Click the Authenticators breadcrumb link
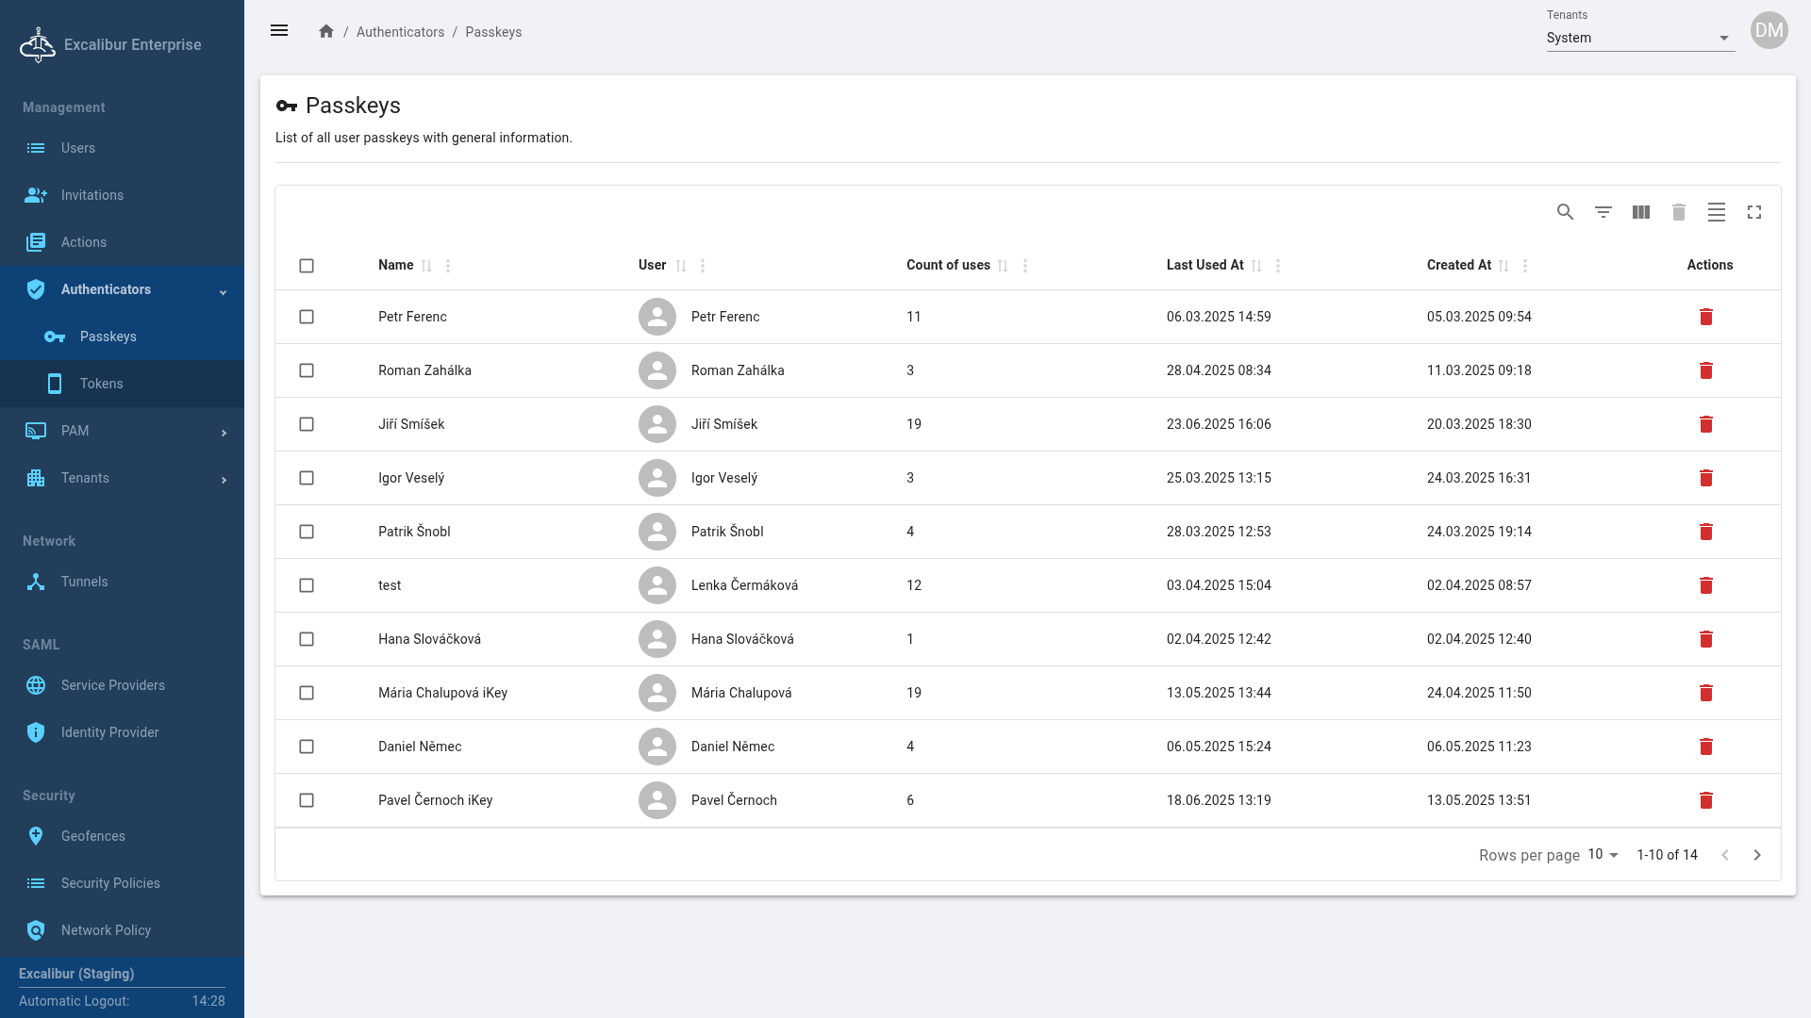The width and height of the screenshot is (1811, 1018). click(400, 32)
